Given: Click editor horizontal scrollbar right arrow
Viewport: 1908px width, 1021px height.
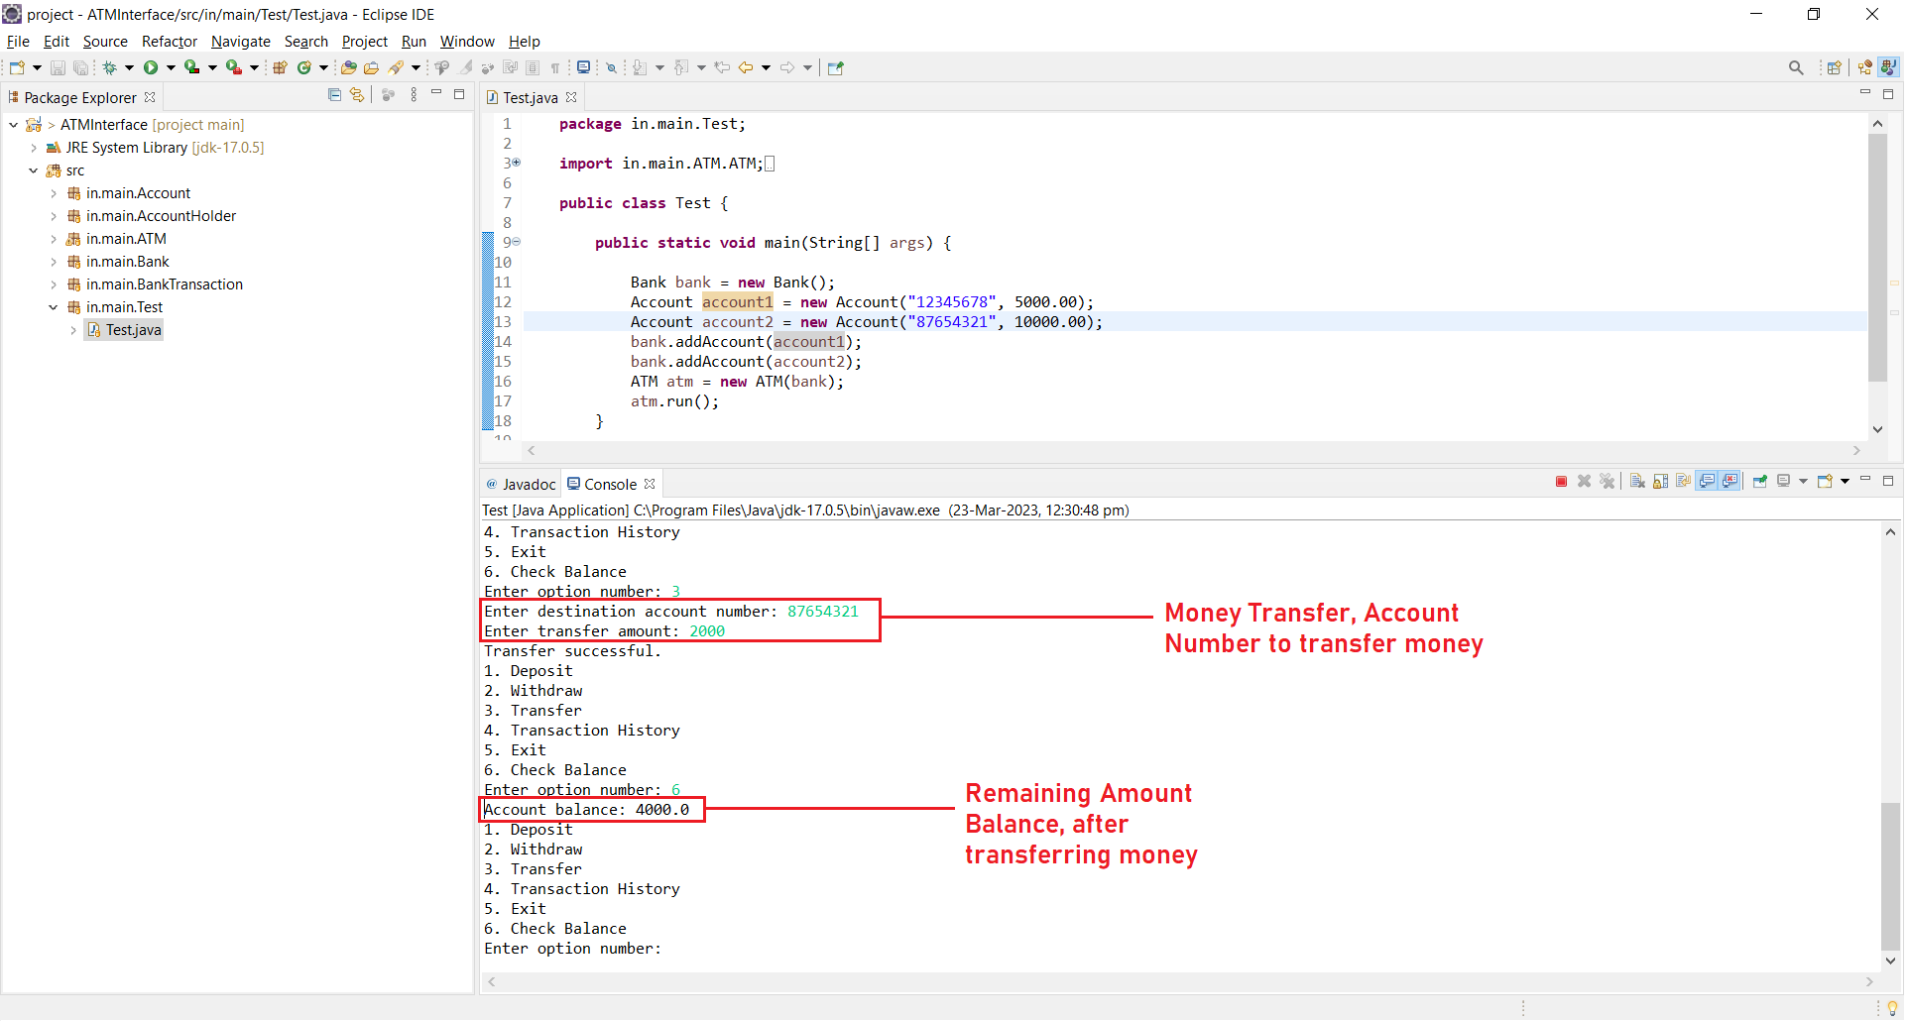Looking at the screenshot, I should point(1857,450).
